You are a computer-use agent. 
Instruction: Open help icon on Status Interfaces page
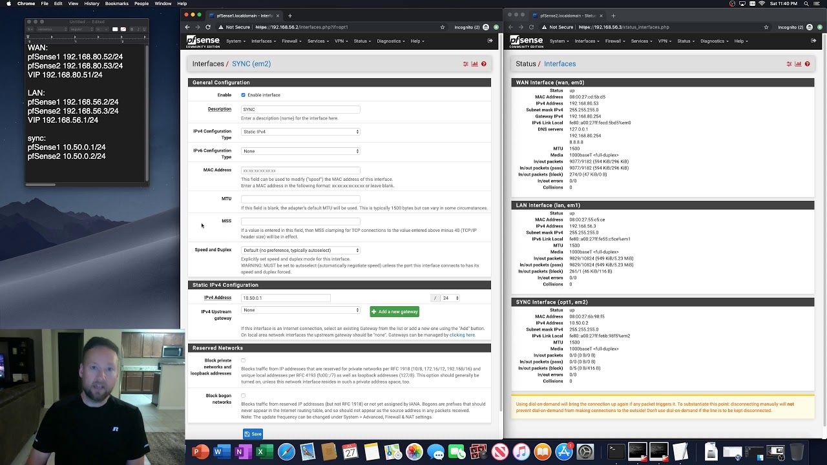(807, 64)
